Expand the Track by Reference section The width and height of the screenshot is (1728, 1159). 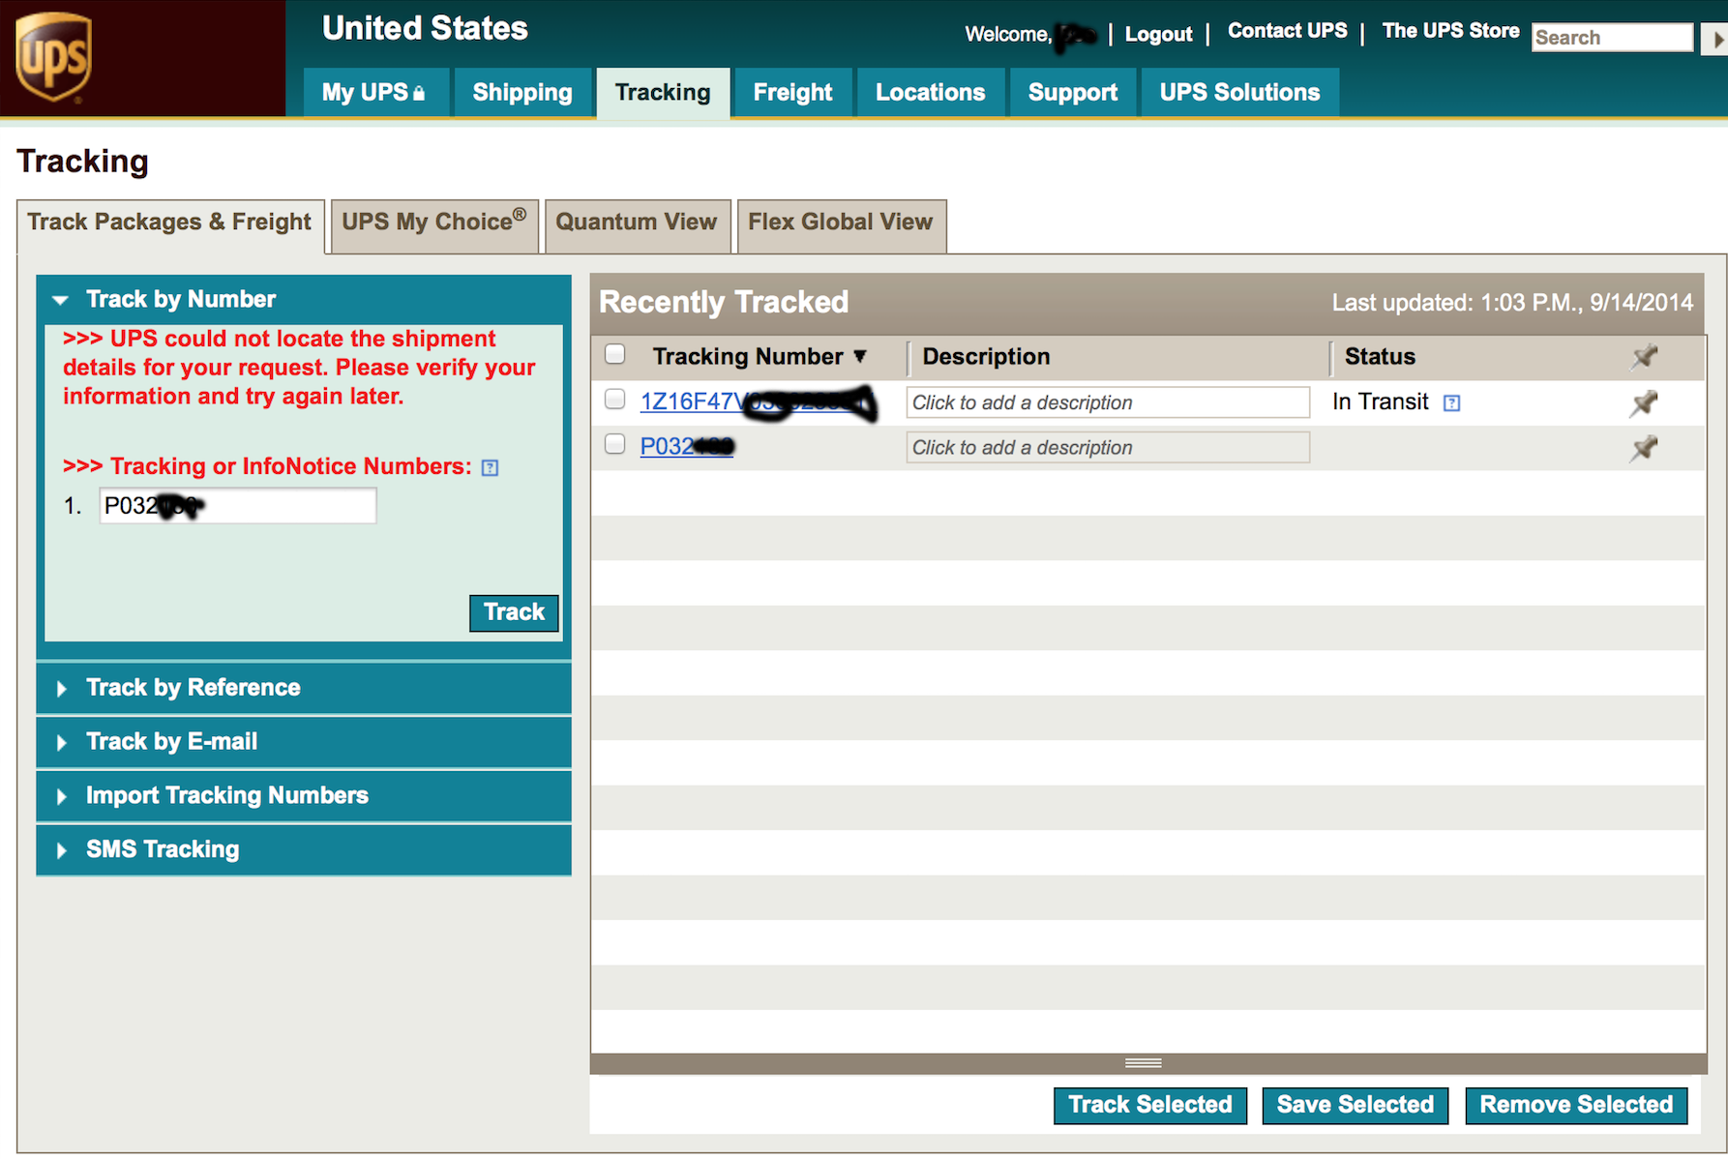(303, 688)
